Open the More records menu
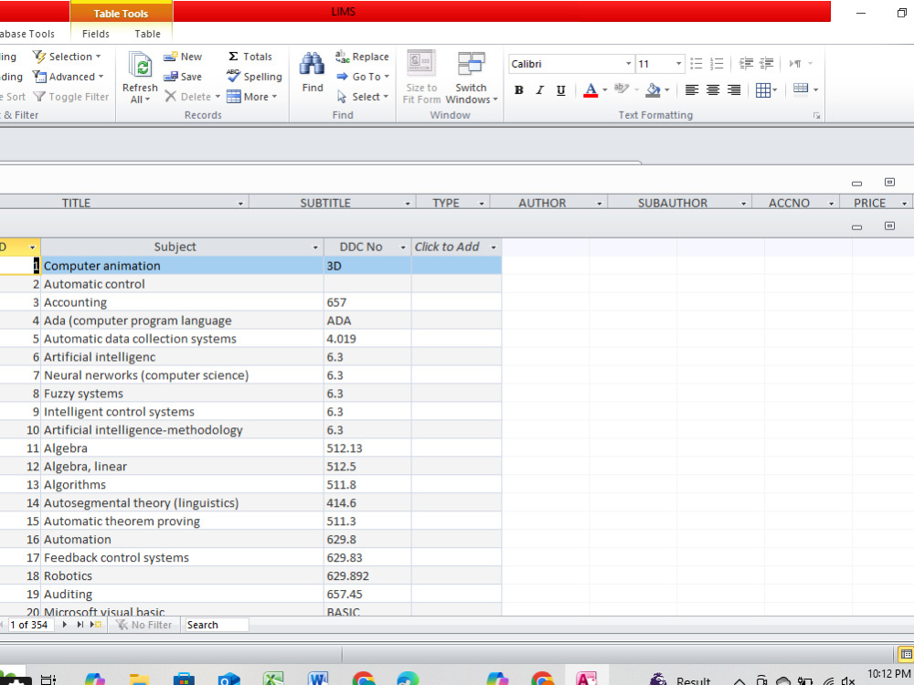This screenshot has width=914, height=685. click(x=252, y=97)
